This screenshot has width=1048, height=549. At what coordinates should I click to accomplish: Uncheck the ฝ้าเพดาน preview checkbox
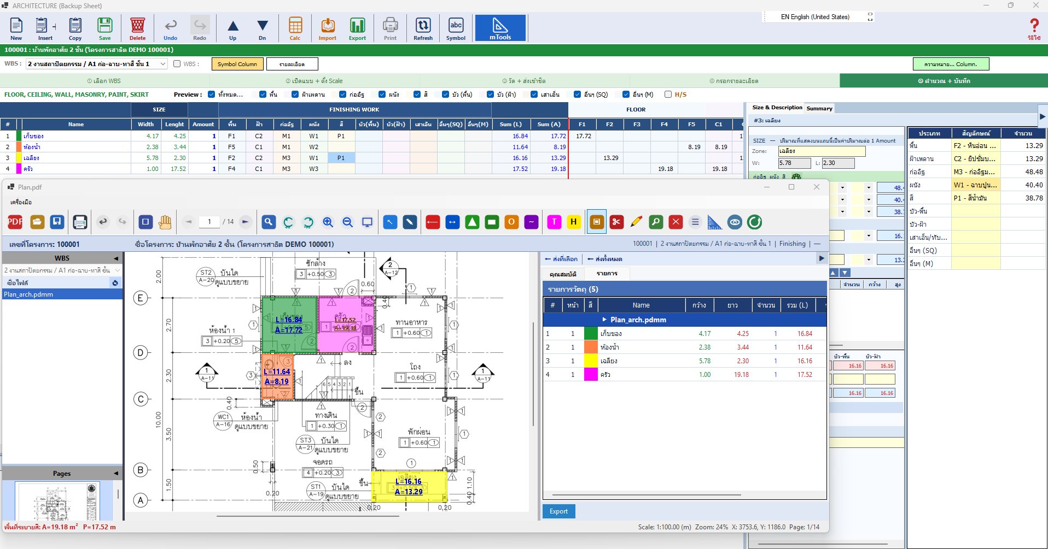[x=295, y=95]
